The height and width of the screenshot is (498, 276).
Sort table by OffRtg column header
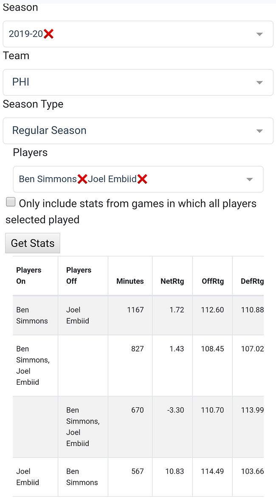coord(212,281)
